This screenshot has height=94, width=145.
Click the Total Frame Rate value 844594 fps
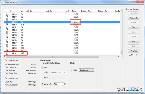click(32, 73)
